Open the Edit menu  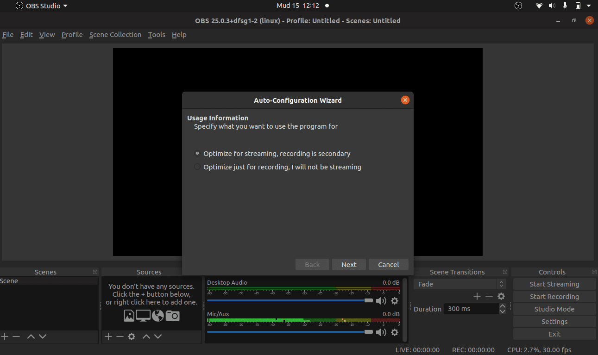26,35
